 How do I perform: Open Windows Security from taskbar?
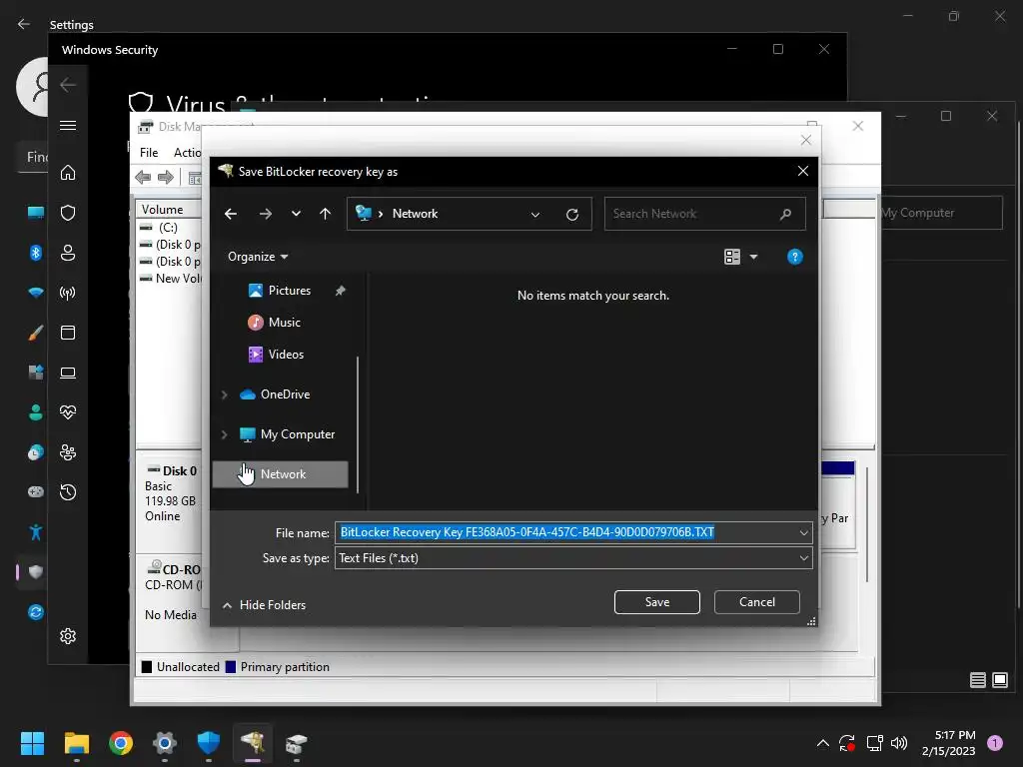tap(209, 743)
